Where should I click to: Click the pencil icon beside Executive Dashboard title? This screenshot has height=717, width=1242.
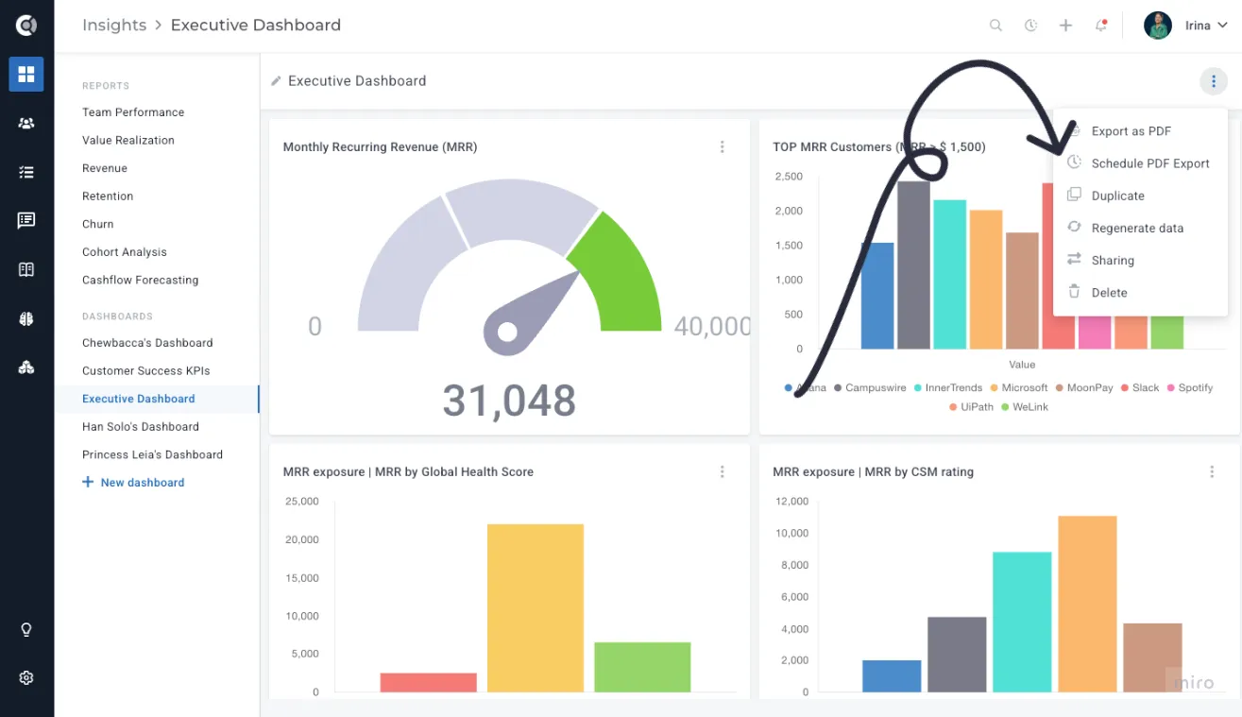(x=276, y=81)
